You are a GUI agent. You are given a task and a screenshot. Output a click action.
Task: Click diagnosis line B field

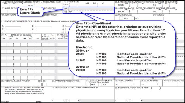(x=43, y=26)
